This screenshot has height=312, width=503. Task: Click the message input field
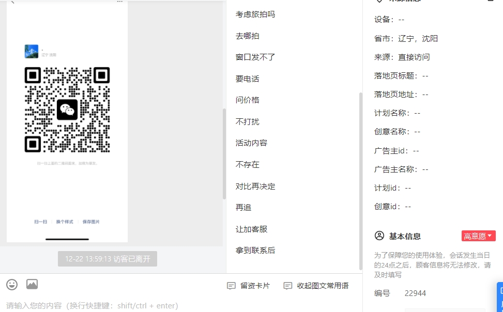point(181,306)
